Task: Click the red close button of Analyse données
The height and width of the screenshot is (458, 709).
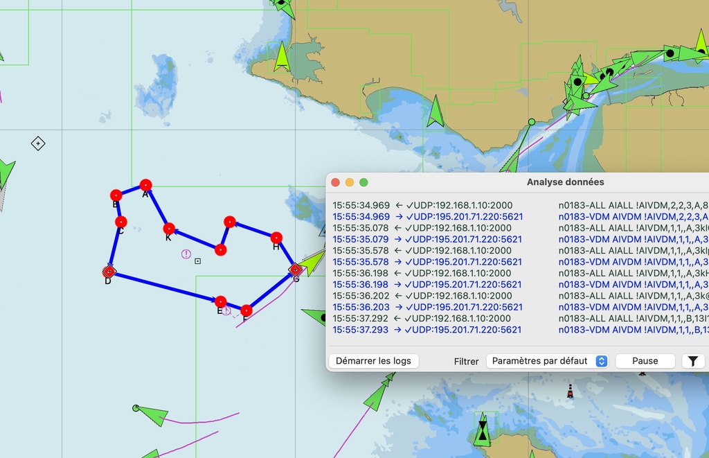Action: click(335, 182)
